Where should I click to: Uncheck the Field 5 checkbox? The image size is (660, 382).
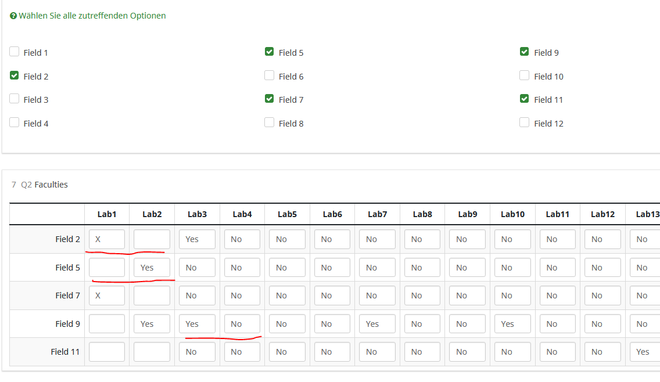(x=269, y=52)
